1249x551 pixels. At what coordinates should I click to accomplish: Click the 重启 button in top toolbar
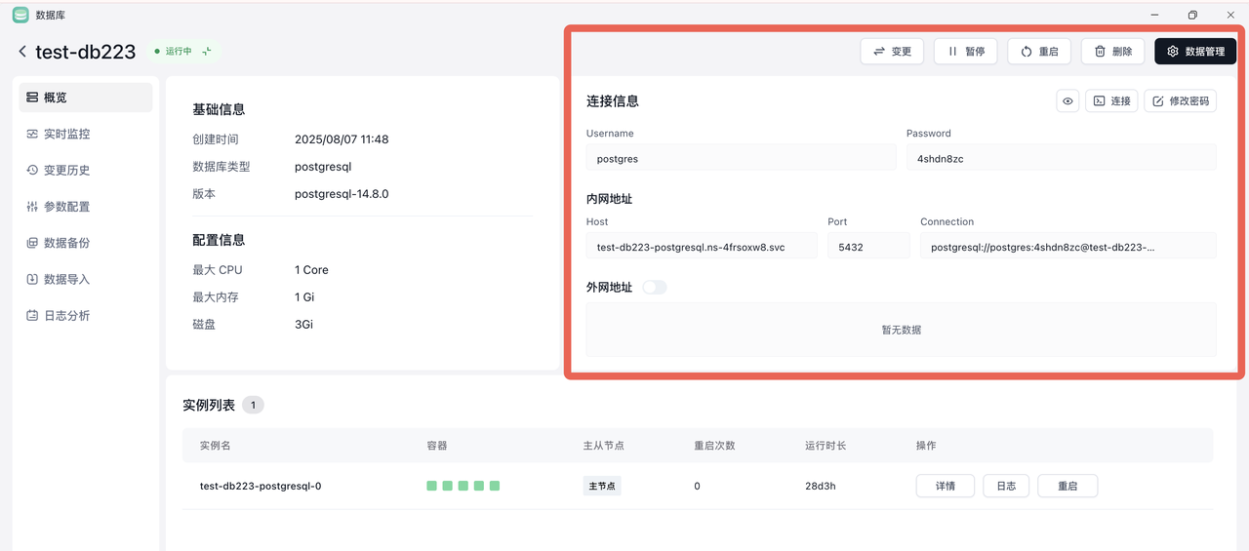(x=1039, y=52)
